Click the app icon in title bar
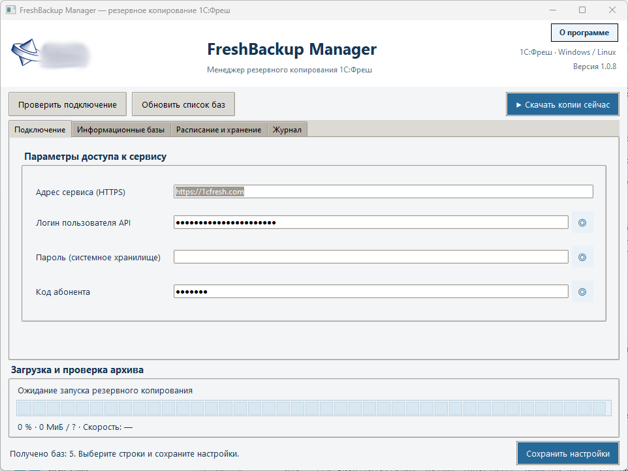The height and width of the screenshot is (471, 628). [x=11, y=10]
